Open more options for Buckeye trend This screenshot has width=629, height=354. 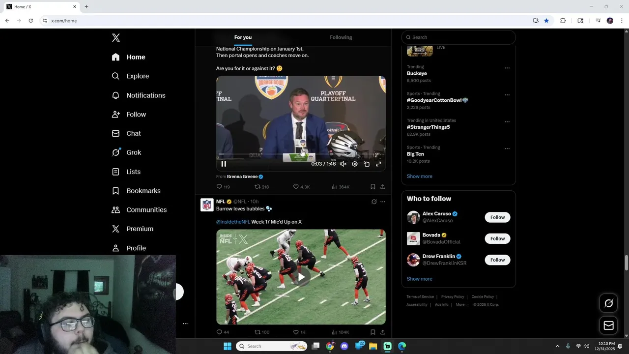507,68
